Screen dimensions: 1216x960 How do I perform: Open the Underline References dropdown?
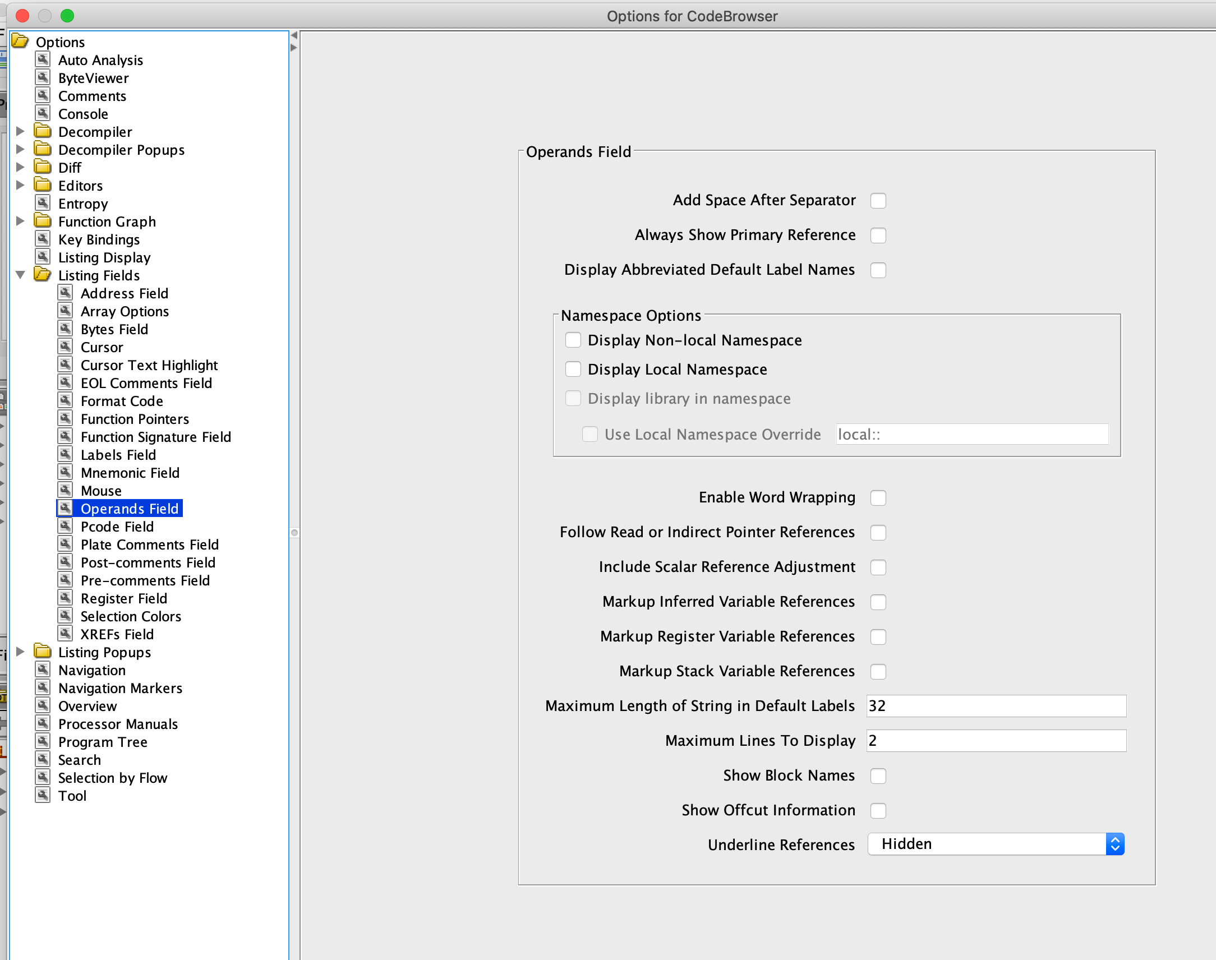pos(995,844)
